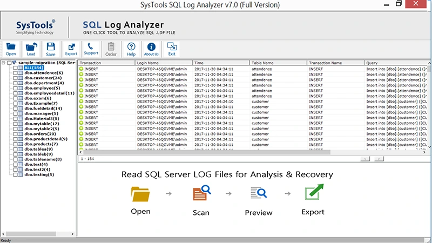Check the dbo.products(7) checkbox
Viewport: 432px width, 243px height.
coord(16,144)
